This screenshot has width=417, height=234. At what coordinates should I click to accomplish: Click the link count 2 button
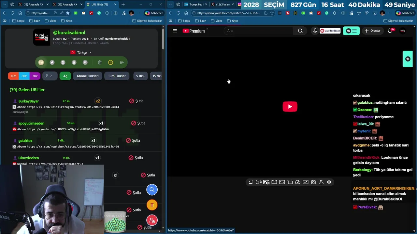(50, 76)
